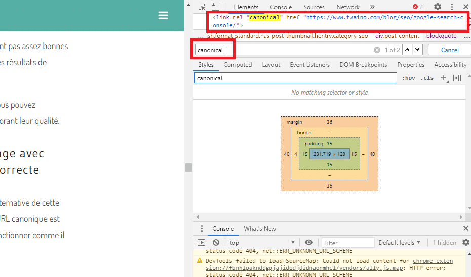Switch to the Styles pane tab

coord(206,65)
